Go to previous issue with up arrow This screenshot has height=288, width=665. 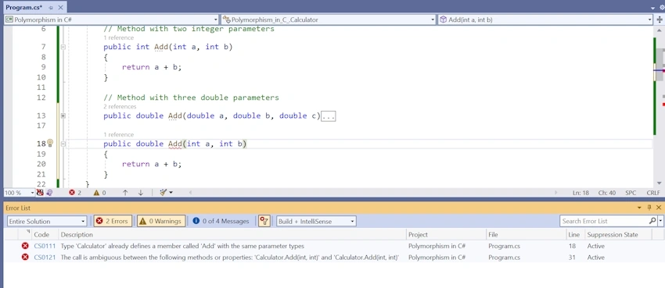(x=125, y=193)
